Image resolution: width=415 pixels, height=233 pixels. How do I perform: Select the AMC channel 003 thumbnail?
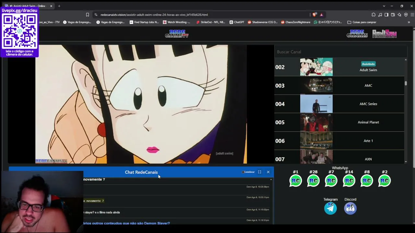click(316, 85)
